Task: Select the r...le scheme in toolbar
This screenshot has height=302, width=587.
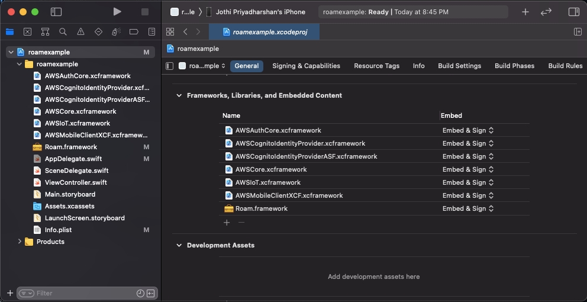Action: click(x=183, y=12)
